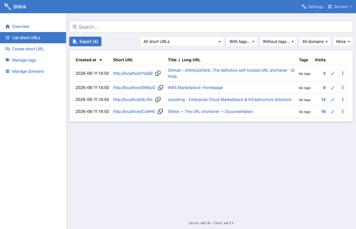Copy the 5NKpO short URL to clipboard
Image resolution: width=356 pixels, height=229 pixels.
pyautogui.click(x=160, y=88)
